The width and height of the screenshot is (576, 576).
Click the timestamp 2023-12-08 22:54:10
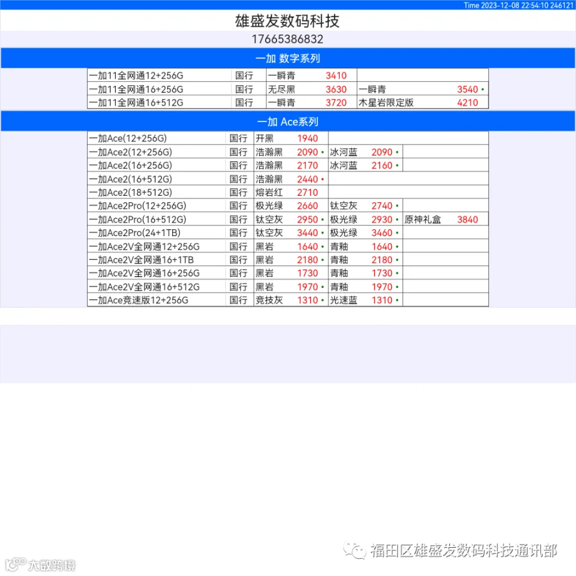(x=515, y=5)
